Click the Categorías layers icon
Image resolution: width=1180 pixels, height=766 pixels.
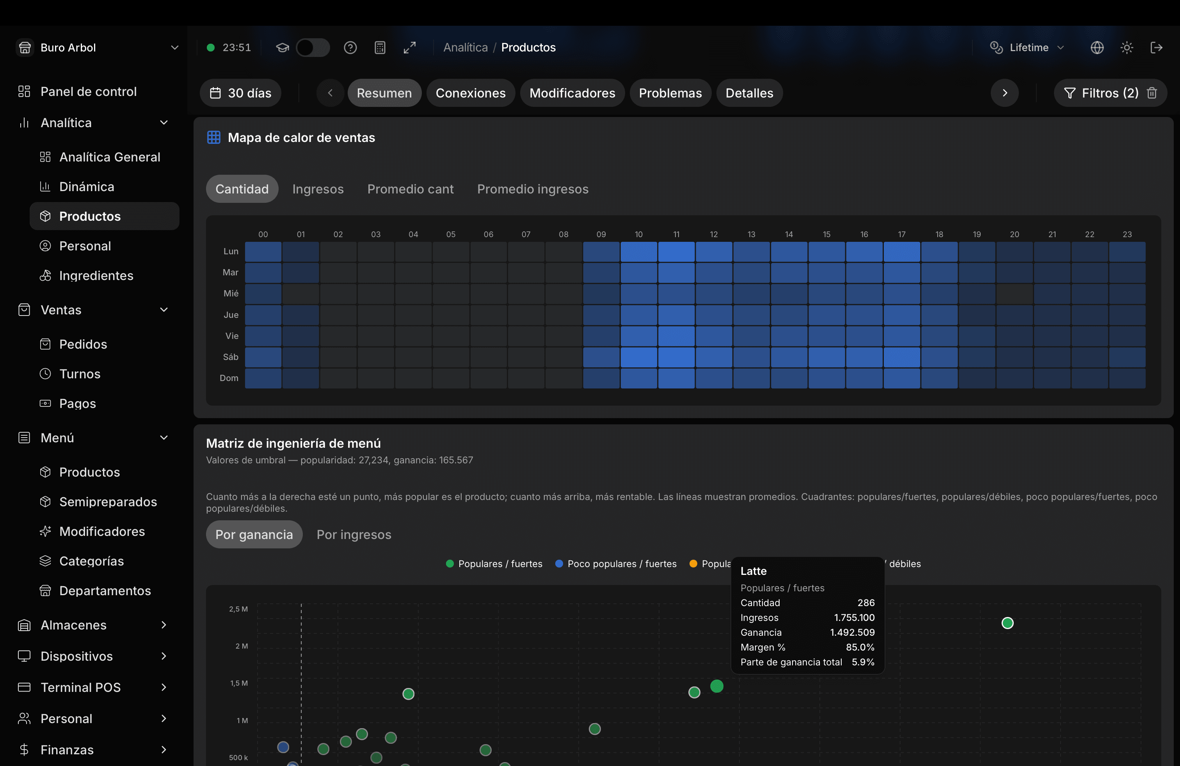click(x=45, y=561)
